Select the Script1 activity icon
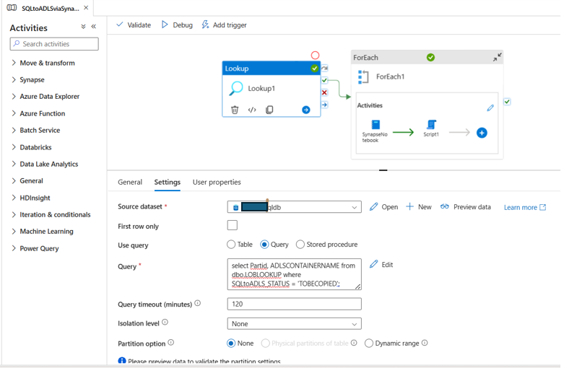This screenshot has width=564, height=368. [x=431, y=125]
